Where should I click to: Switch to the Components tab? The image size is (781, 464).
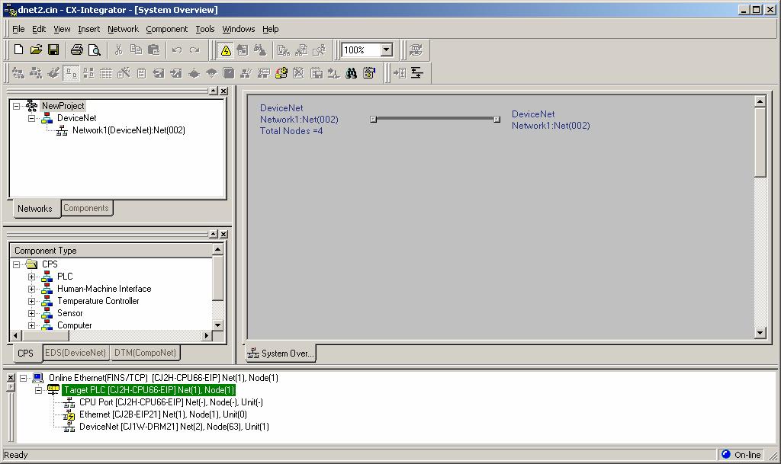(86, 208)
